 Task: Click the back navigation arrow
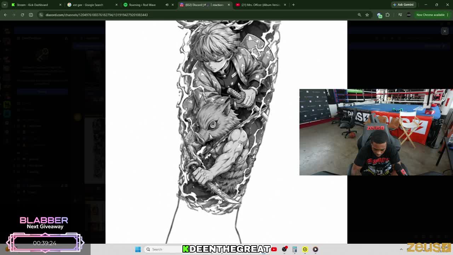coord(5,15)
